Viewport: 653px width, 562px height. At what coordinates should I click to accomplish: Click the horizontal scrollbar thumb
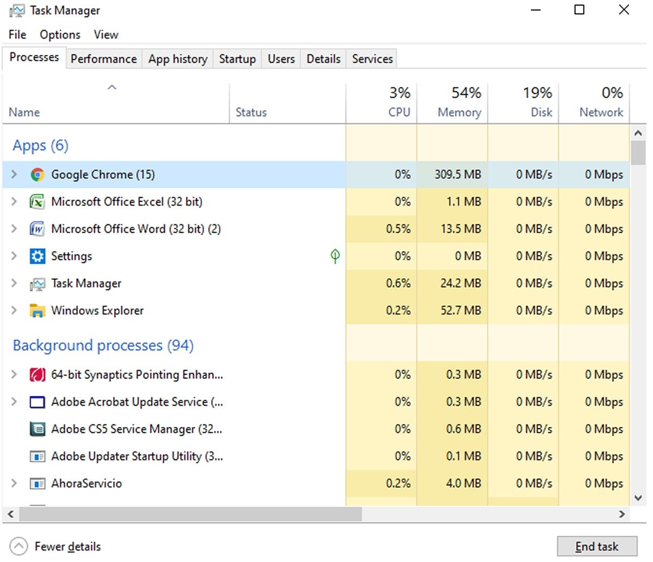(190, 514)
